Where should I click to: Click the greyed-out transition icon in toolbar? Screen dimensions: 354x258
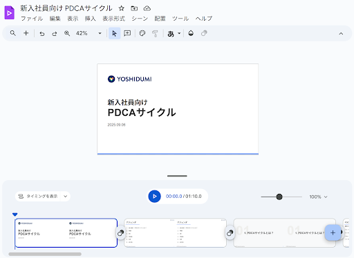[x=204, y=33]
